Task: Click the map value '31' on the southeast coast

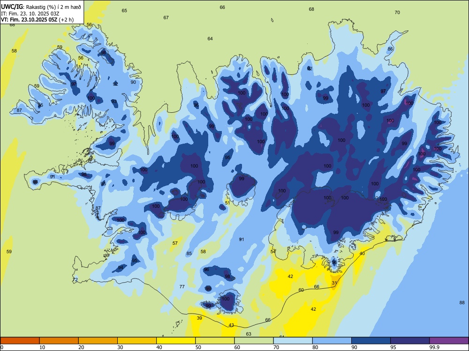Action: coord(334,283)
